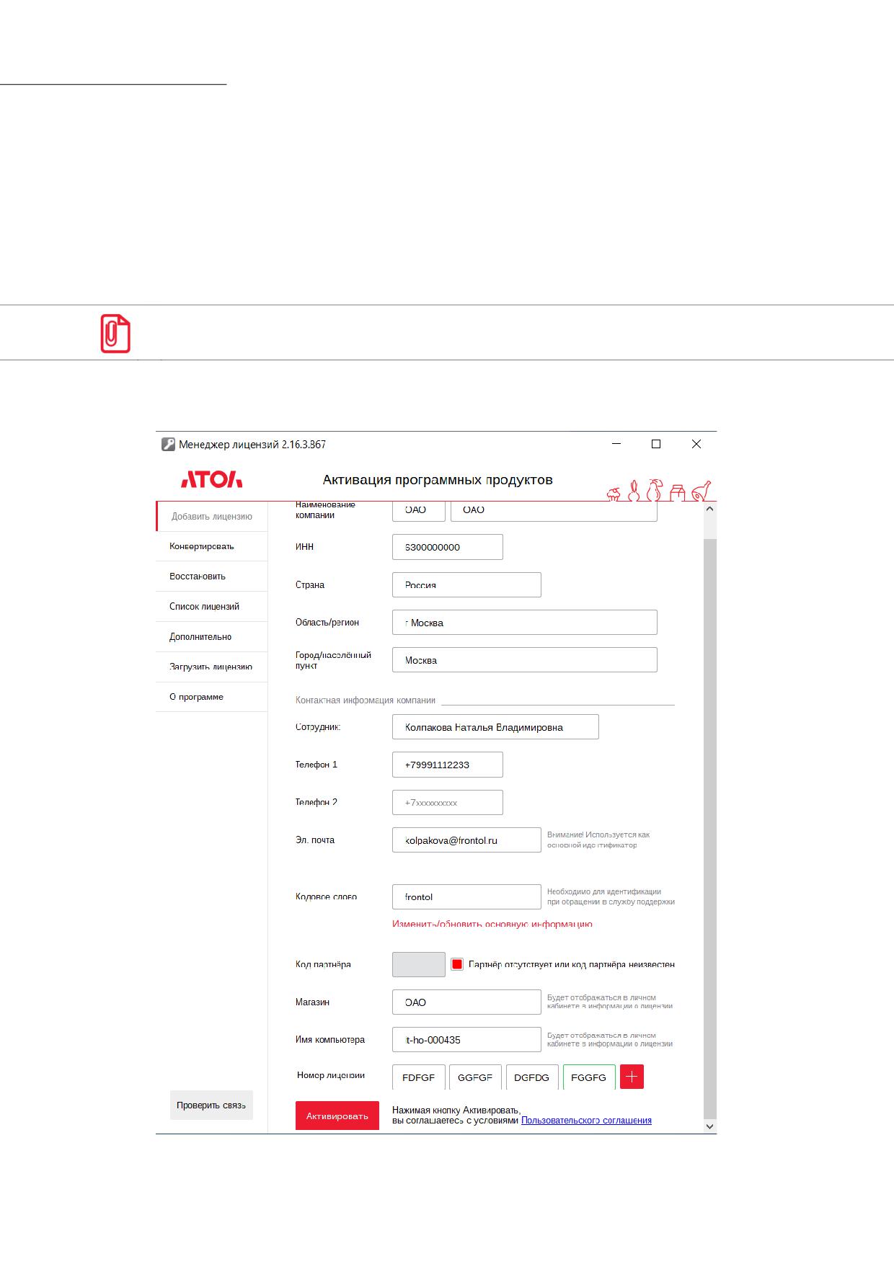Open the company type dropdown showing ОАО
The image size is (894, 1264).
(x=419, y=510)
